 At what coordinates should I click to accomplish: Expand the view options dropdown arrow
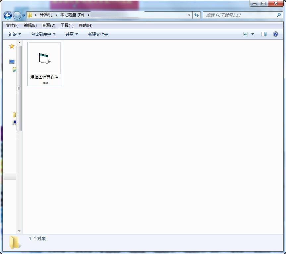(253, 34)
